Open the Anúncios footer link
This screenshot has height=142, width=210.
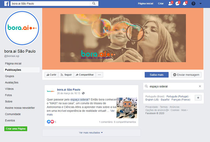coord(174,107)
